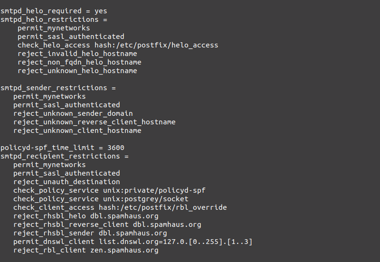Screen dimensions: 380x262
Task: Place cursor on smtpd_recipient_restrictions line
Action: point(64,156)
